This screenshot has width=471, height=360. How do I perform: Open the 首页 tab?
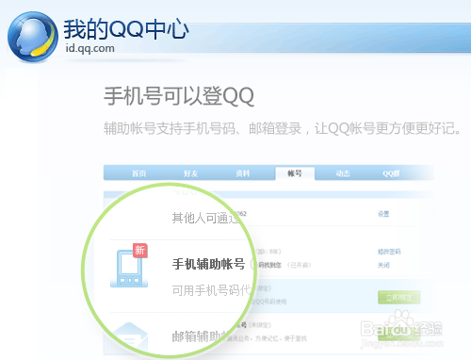(138, 173)
